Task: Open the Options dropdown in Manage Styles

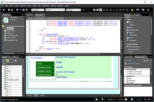Action: click(x=147, y=61)
